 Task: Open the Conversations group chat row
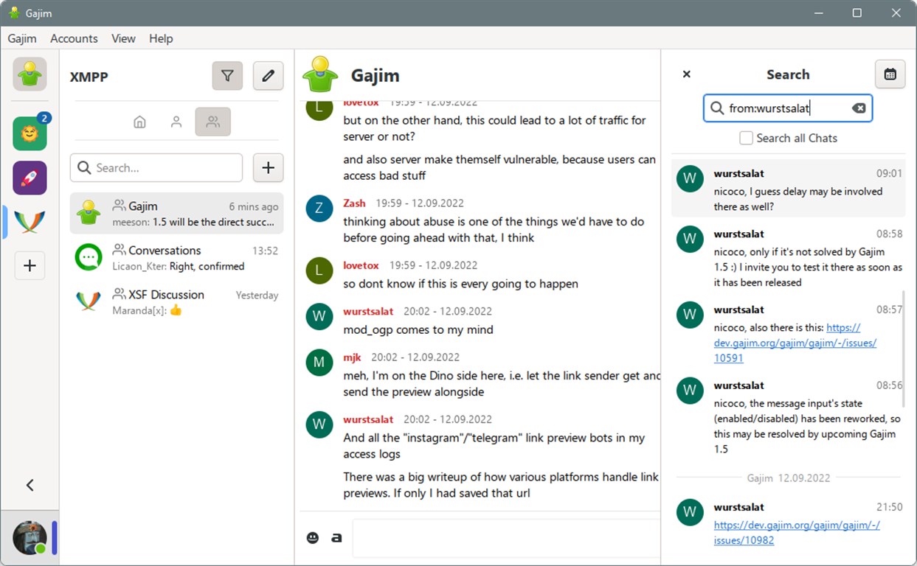(176, 258)
